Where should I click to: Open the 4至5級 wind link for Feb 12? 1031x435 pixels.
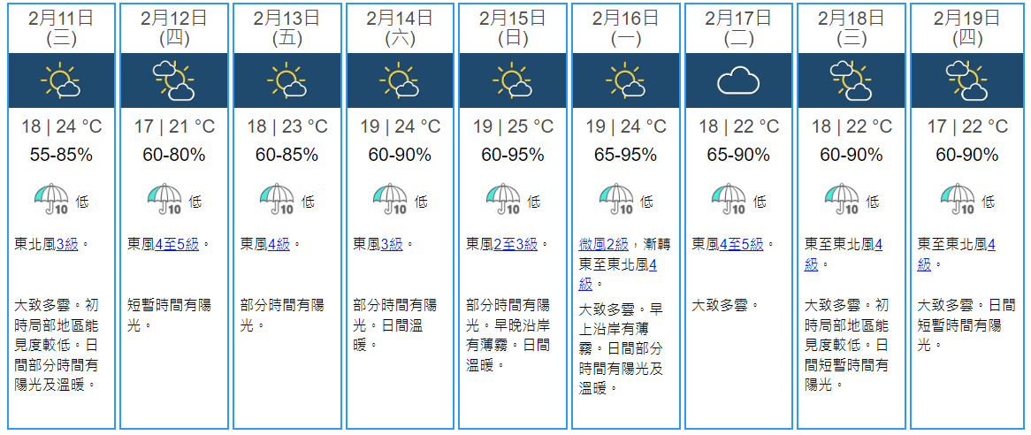tap(176, 244)
